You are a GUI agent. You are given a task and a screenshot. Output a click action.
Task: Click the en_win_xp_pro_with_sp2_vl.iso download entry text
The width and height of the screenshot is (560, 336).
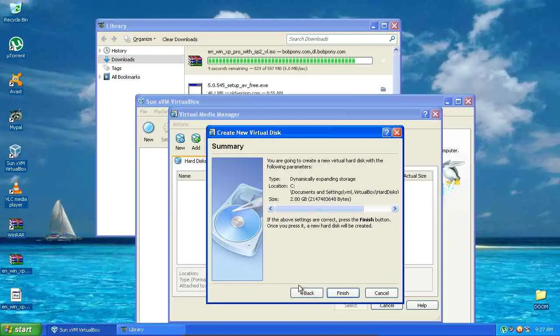[276, 52]
